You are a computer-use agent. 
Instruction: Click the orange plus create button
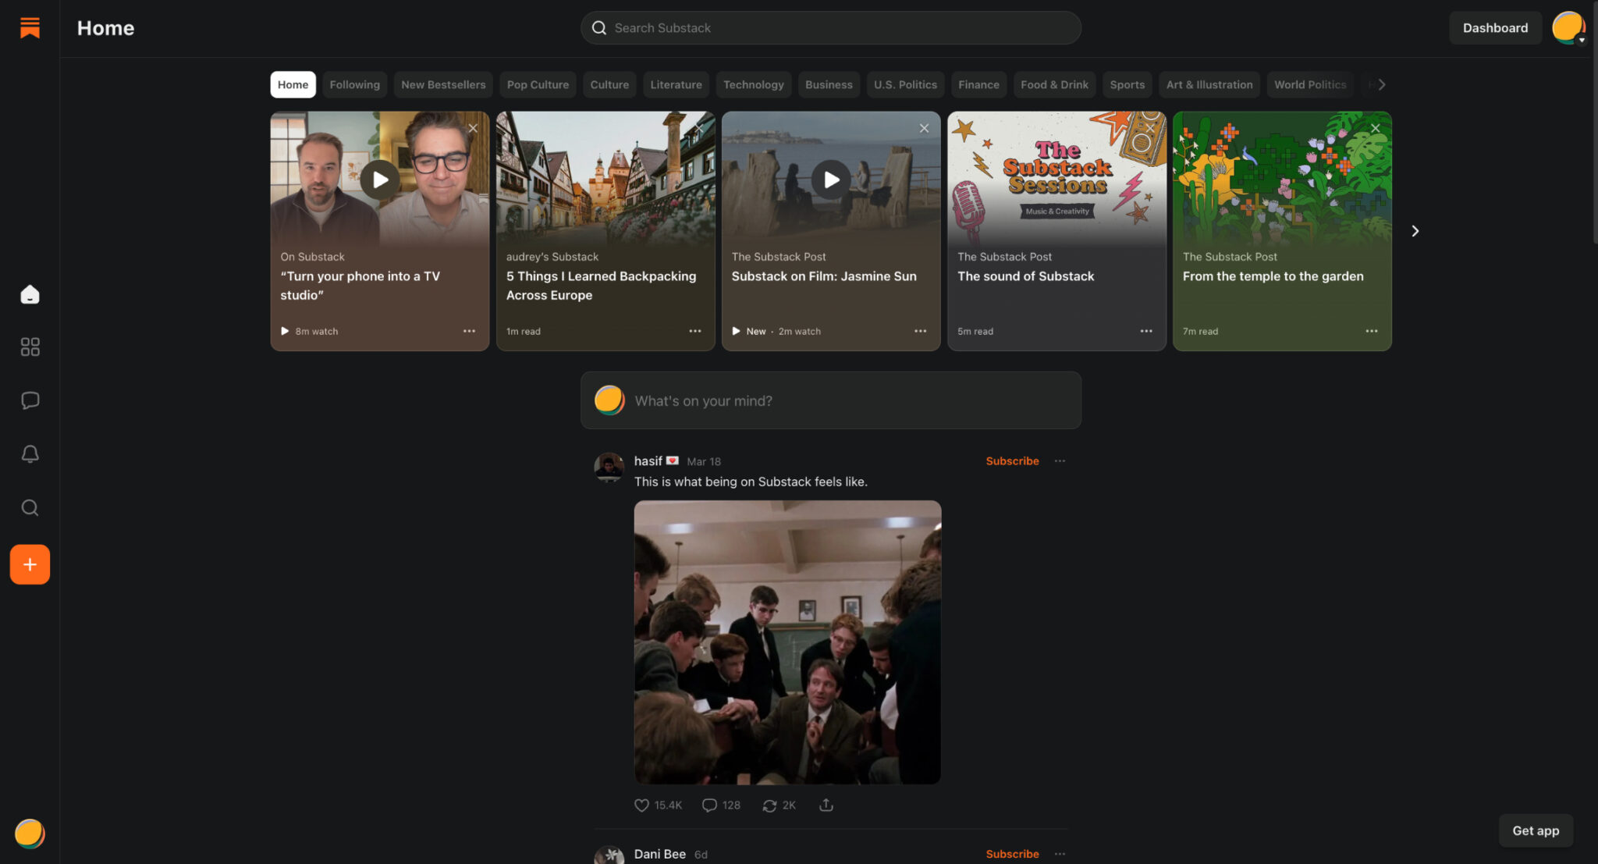[x=30, y=564]
